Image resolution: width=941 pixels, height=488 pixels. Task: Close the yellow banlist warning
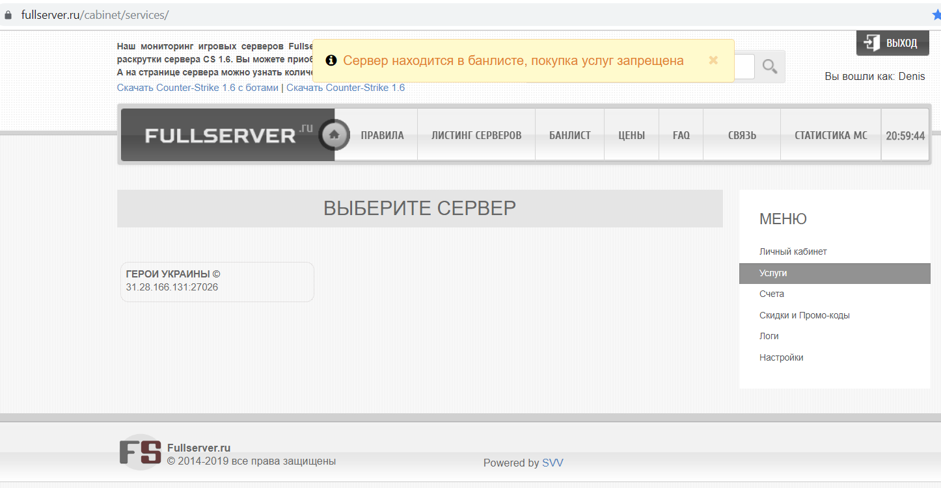tap(713, 60)
